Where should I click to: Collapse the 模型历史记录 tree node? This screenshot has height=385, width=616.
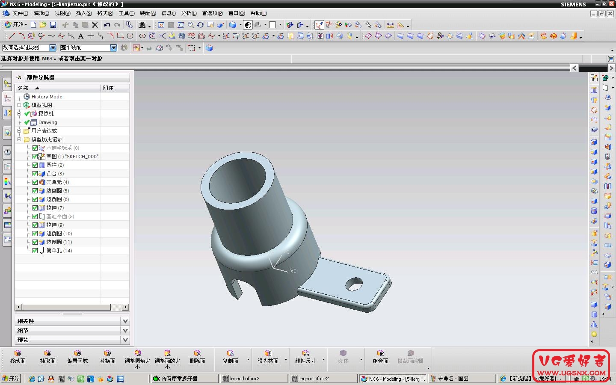19,139
